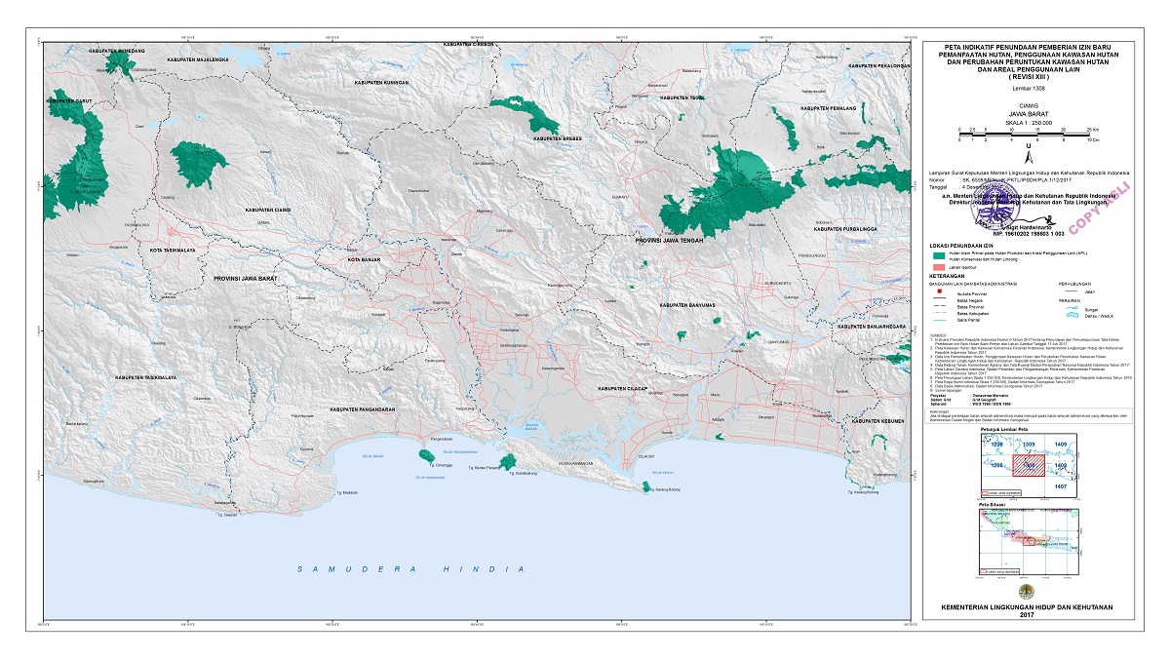The width and height of the screenshot is (1170, 660).
Task: Click the 'Lembar 1308' sheet label
Action: 1029,89
